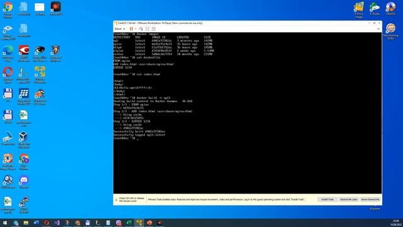The height and width of the screenshot is (227, 403).
Task: Open the Microsoft Edge desktop shortcut
Action: tap(8, 53)
